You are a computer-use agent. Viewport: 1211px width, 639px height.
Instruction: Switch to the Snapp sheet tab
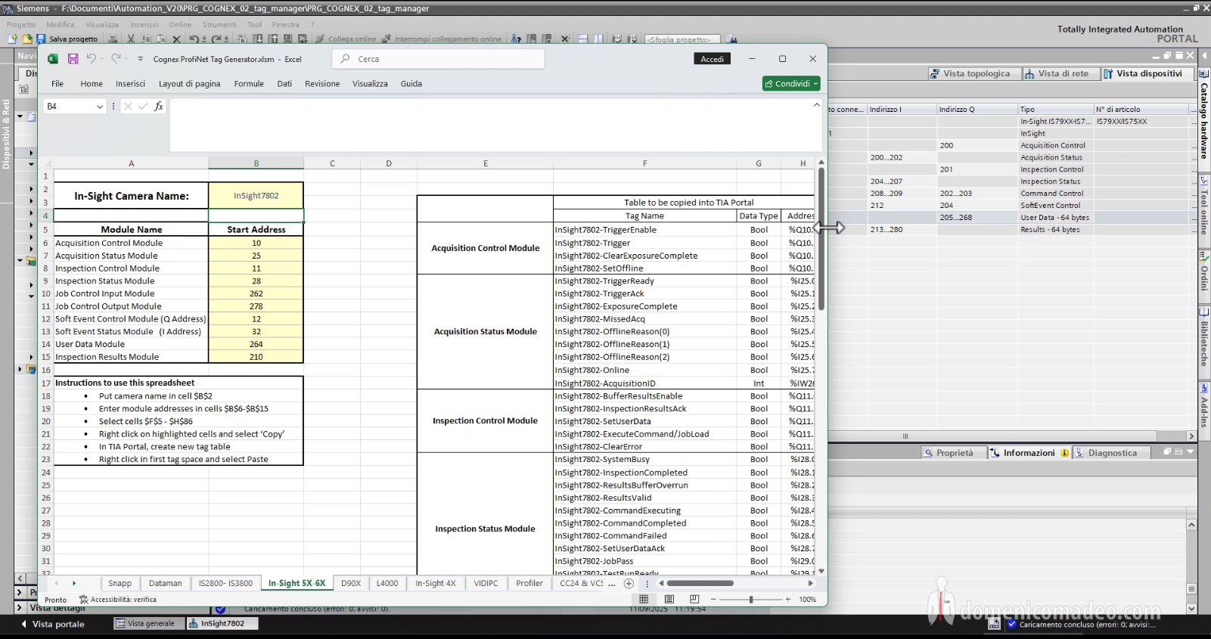[120, 583]
